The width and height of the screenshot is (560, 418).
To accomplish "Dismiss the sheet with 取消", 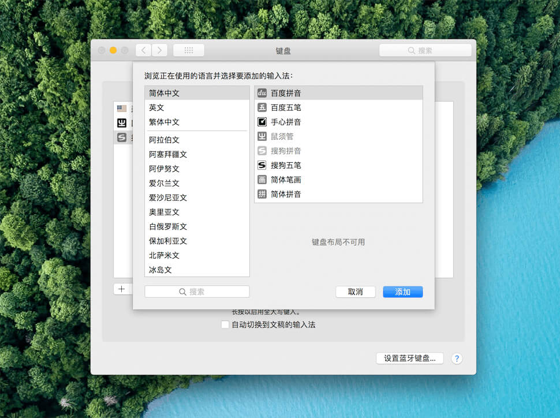I will coord(356,292).
